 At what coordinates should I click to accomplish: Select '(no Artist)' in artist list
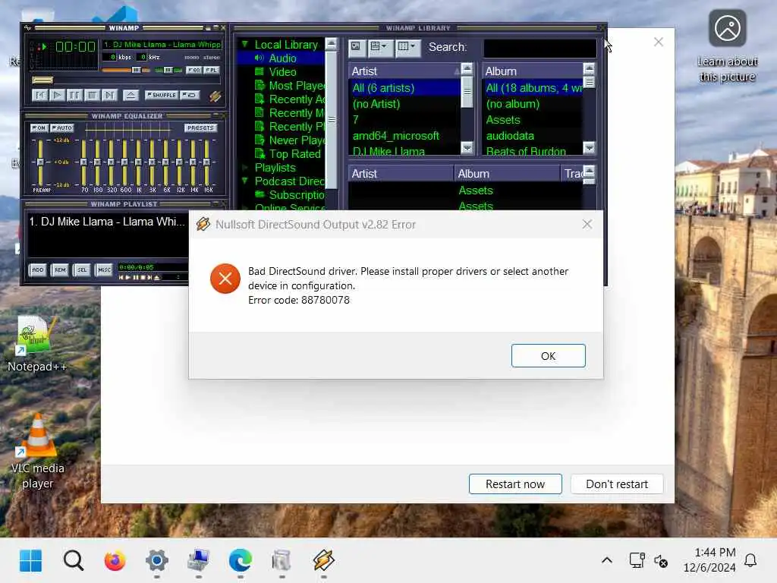[x=404, y=104]
